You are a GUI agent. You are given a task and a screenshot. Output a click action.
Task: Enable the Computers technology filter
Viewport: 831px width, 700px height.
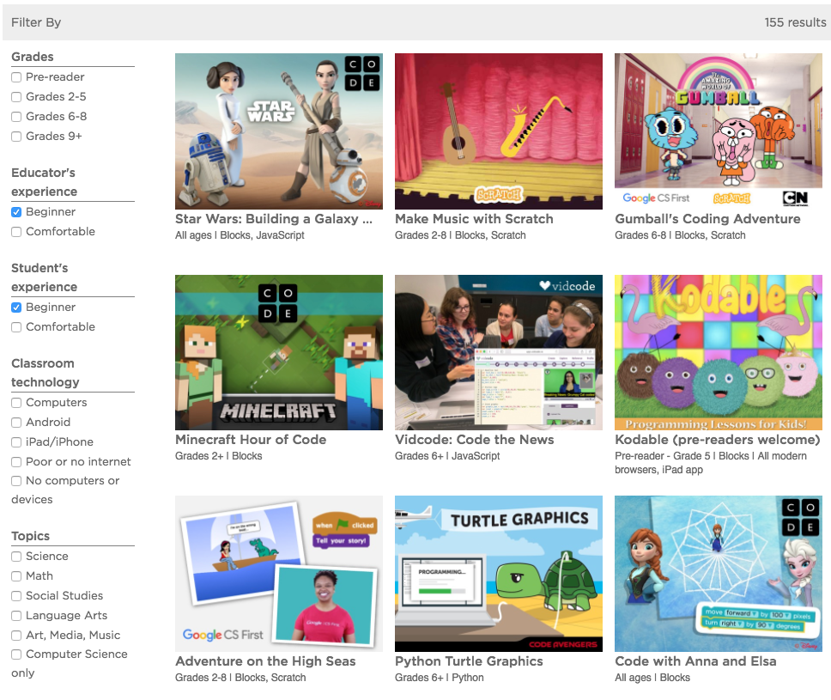pos(16,403)
